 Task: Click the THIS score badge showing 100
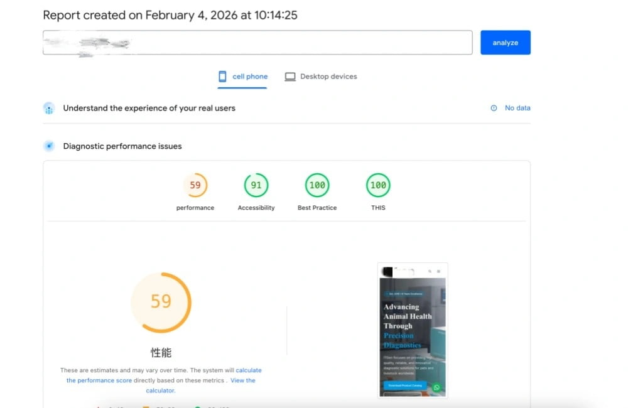(x=377, y=185)
